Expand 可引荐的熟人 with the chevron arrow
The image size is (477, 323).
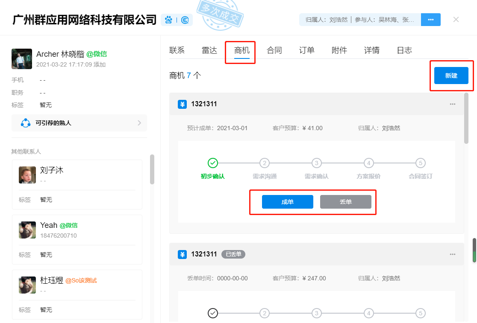click(139, 123)
